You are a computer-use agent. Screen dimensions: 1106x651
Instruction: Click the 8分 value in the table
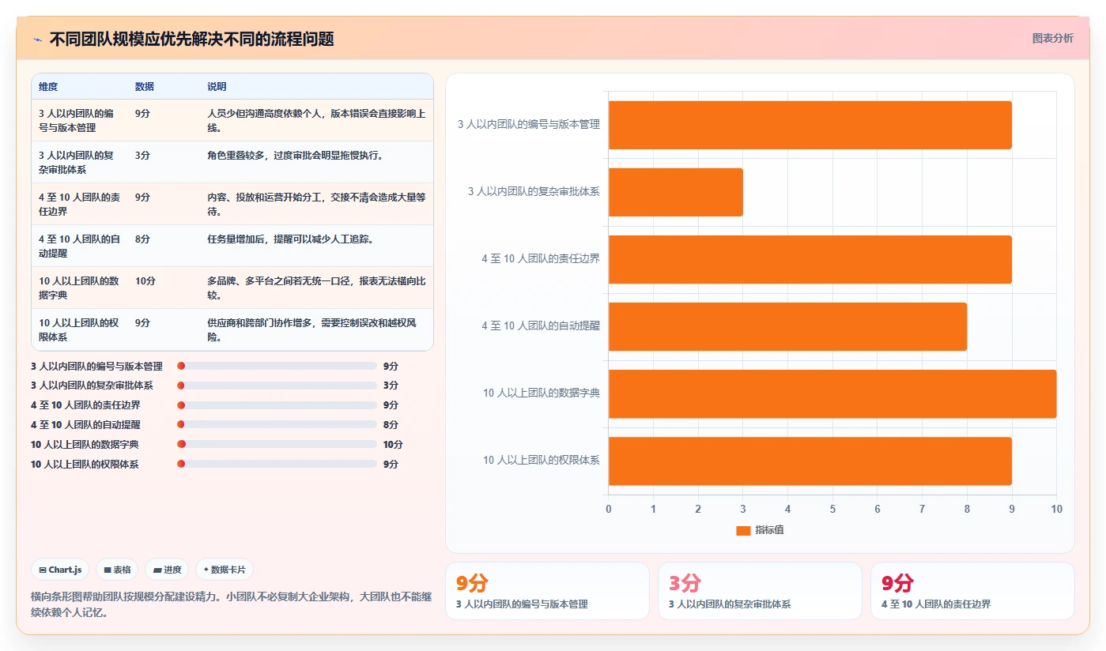[x=142, y=239]
